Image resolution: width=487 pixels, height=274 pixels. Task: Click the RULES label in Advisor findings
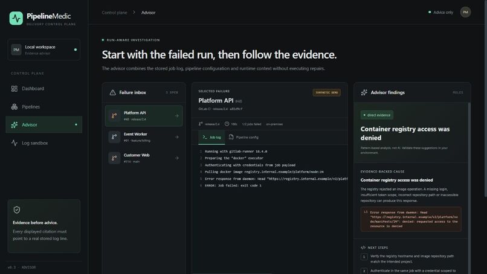pos(458,92)
